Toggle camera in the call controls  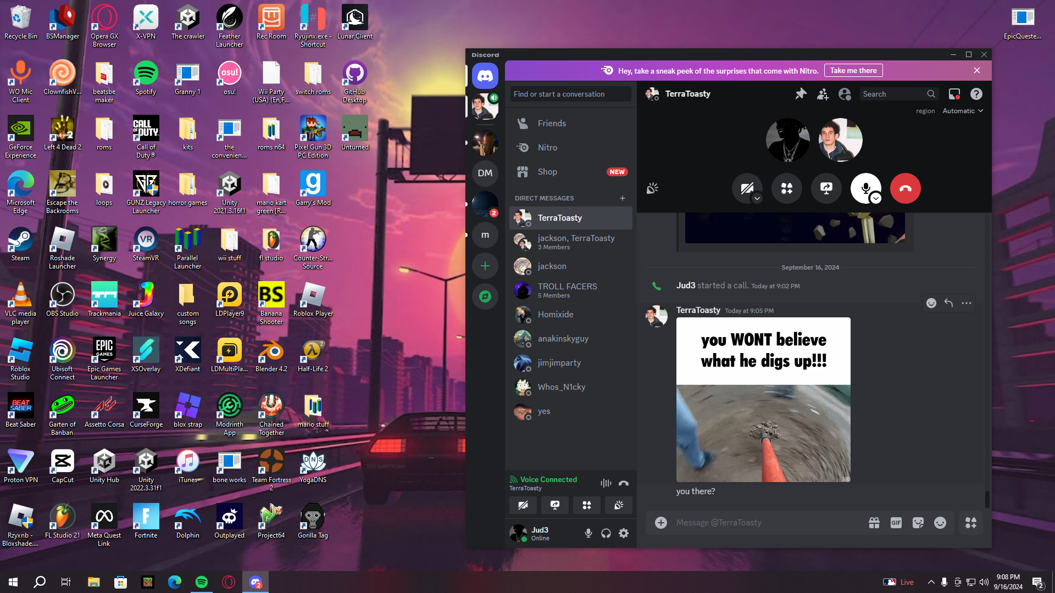point(746,188)
